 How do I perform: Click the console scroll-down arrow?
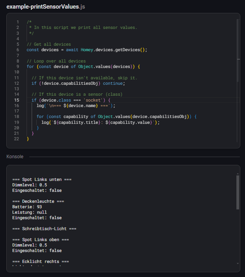(x=238, y=263)
